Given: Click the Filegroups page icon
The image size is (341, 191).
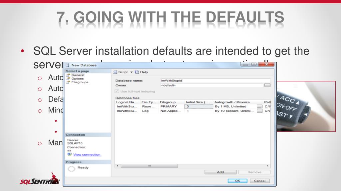Looking at the screenshot, I should 69,82.
